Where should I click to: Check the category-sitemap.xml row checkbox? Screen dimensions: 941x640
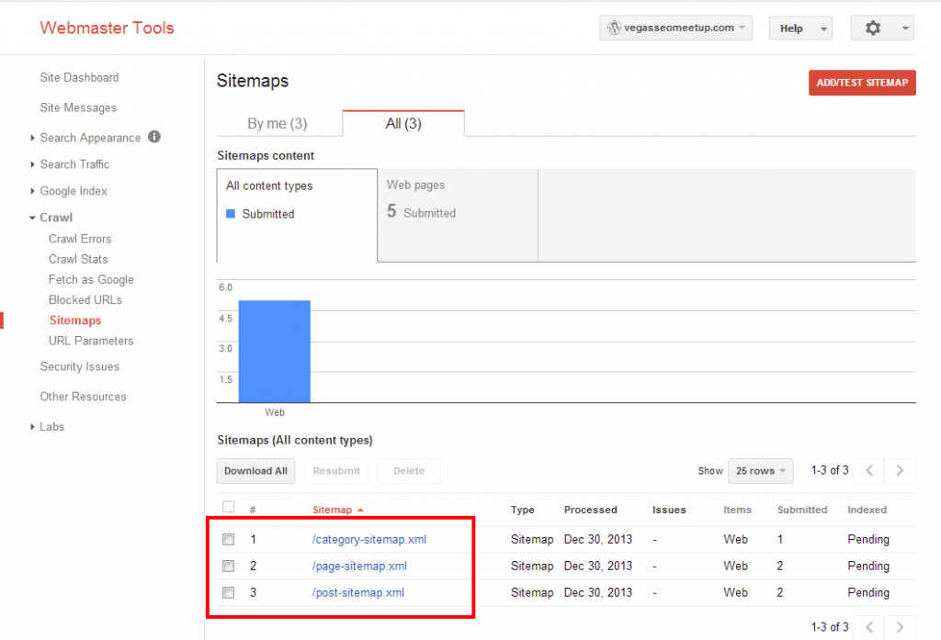228,539
